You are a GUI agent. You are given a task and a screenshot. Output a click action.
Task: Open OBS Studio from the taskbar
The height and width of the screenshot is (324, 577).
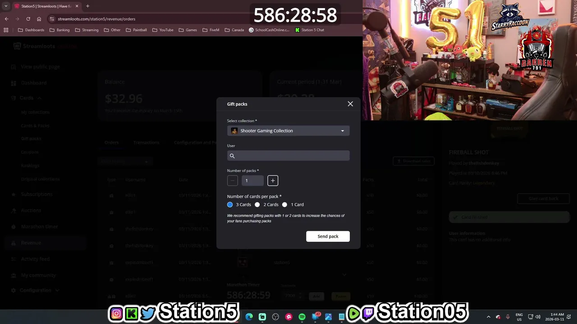275,317
